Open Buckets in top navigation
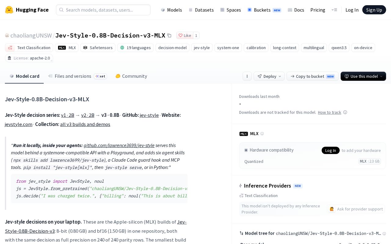The height and width of the screenshot is (244, 391). pyautogui.click(x=264, y=10)
